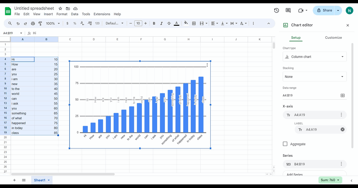Remove the A4:A19 label
The image size is (358, 188).
pos(342,130)
